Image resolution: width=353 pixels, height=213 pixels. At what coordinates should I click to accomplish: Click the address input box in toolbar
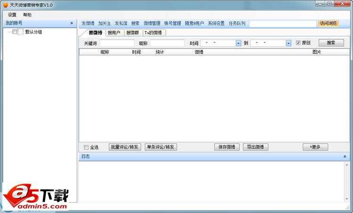pyautogui.click(x=283, y=24)
